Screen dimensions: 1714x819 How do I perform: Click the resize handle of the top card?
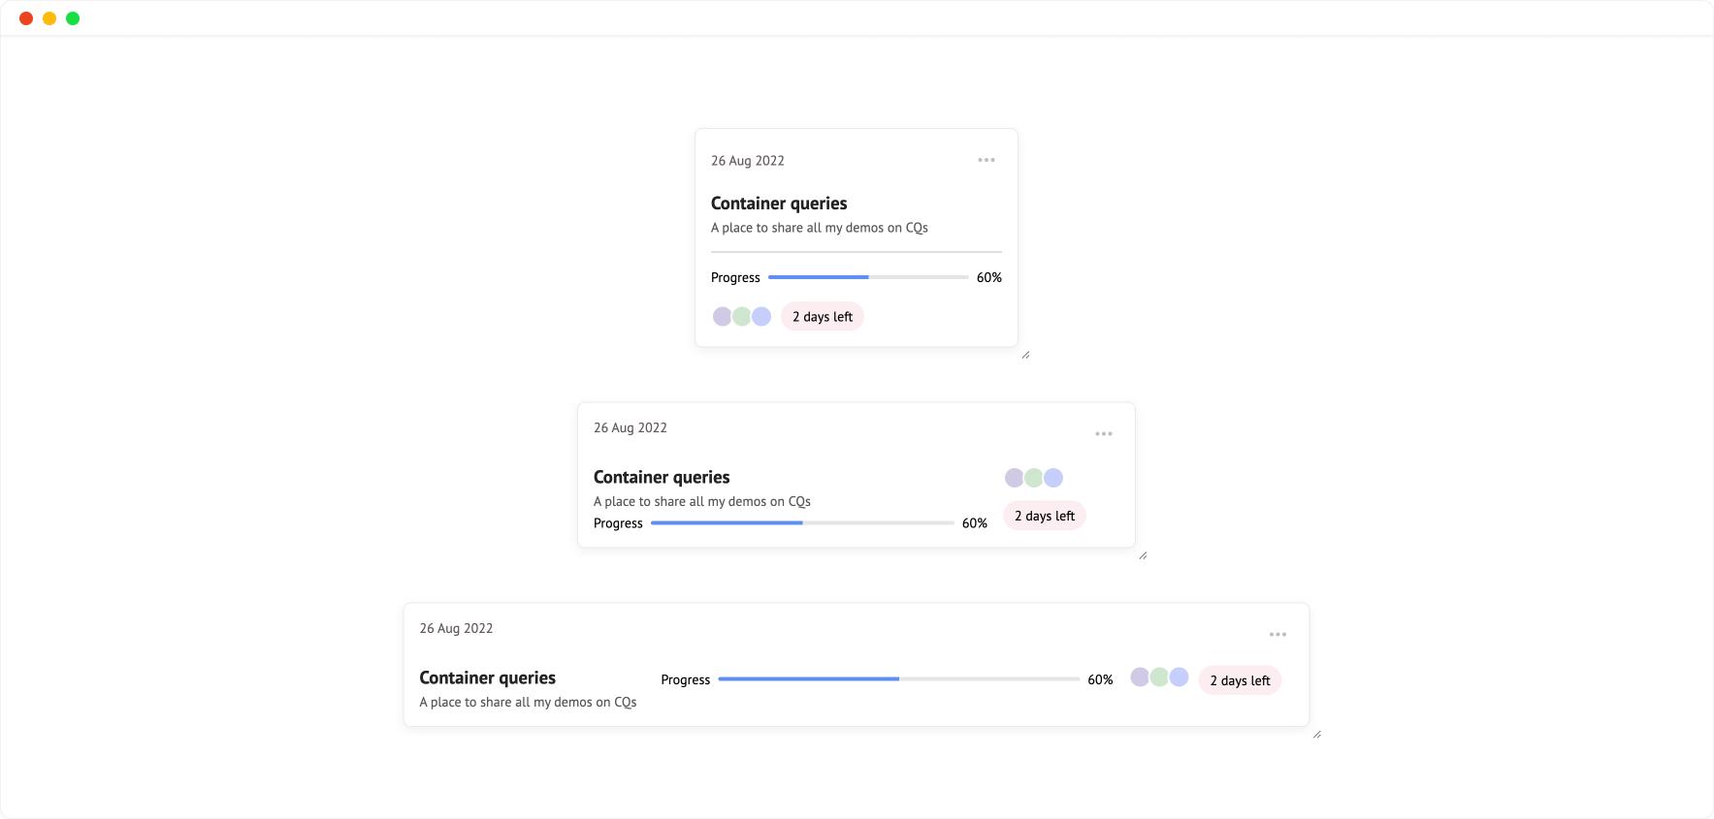click(x=1025, y=355)
